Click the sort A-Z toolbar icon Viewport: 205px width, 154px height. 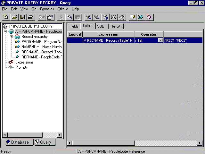(42, 17)
